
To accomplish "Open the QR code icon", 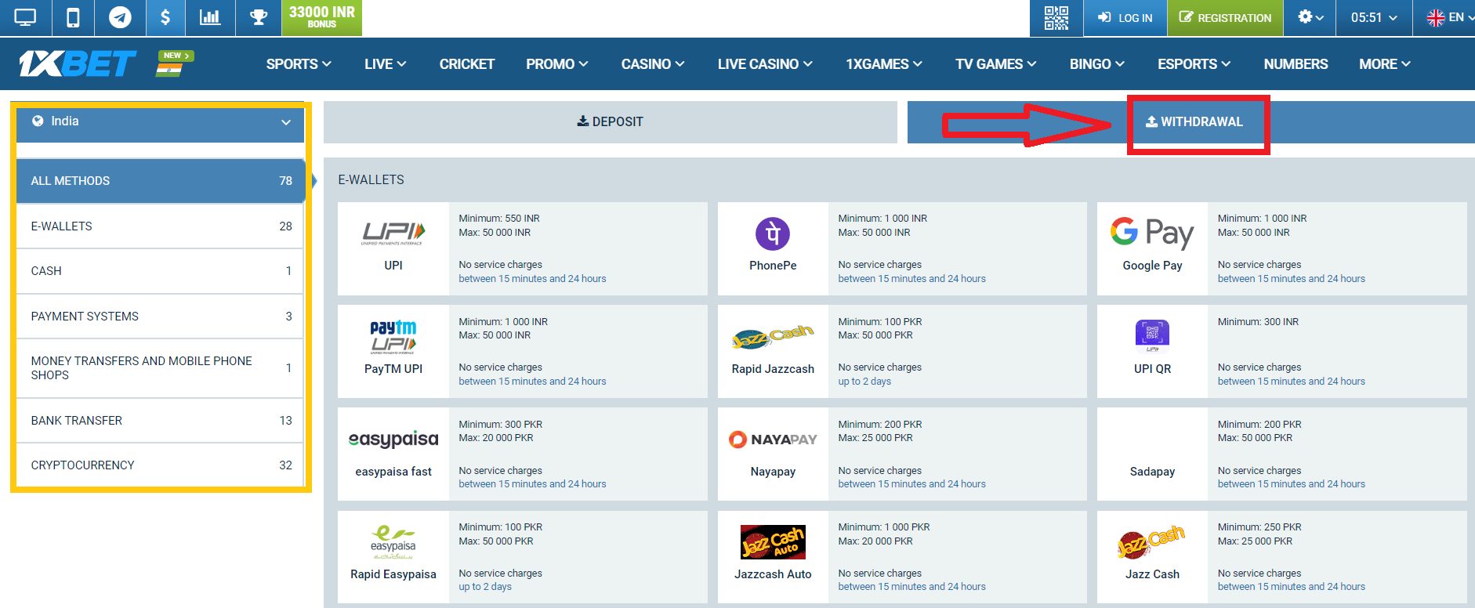I will pyautogui.click(x=1056, y=17).
